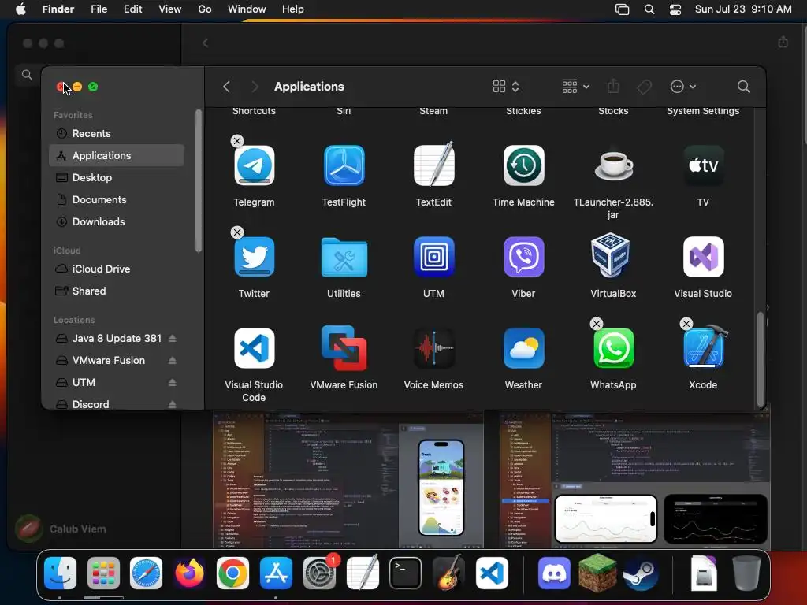The image size is (807, 605).
Task: Click the sidebar vertical scrollbar
Action: 199,181
